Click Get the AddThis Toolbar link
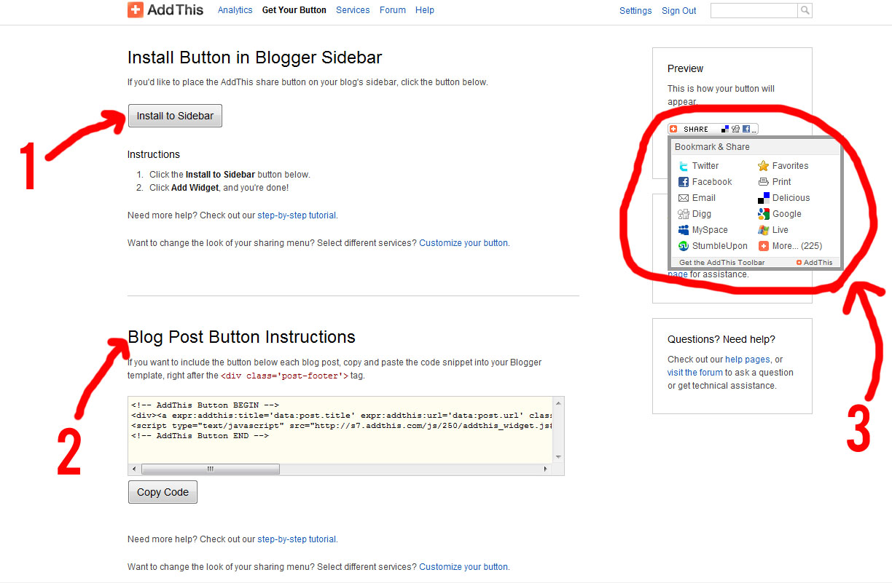 click(x=722, y=263)
